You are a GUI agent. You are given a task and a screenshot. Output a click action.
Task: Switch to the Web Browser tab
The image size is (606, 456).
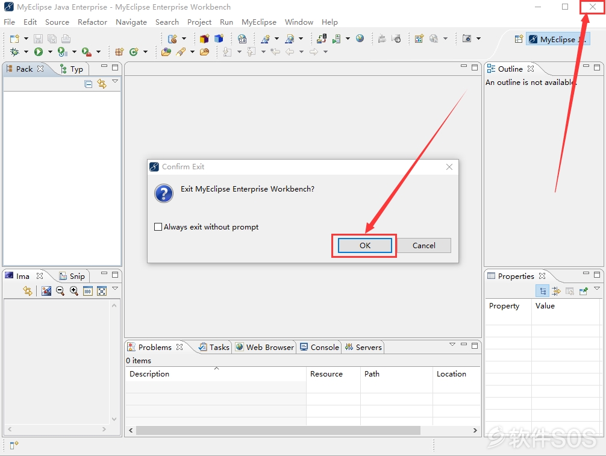(264, 348)
